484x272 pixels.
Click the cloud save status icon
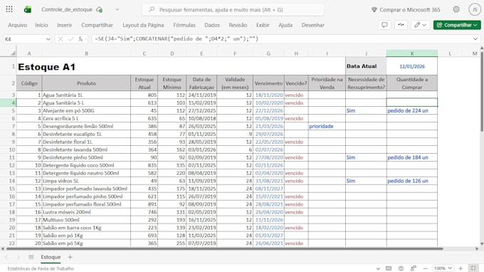coord(99,9)
